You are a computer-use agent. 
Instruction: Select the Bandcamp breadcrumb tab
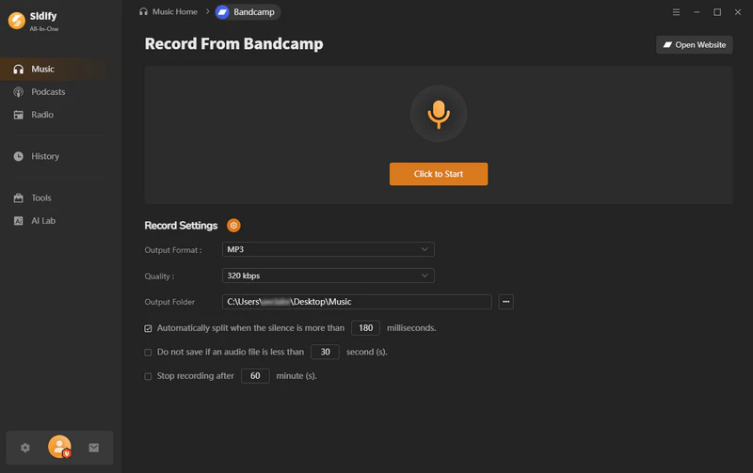click(x=248, y=12)
